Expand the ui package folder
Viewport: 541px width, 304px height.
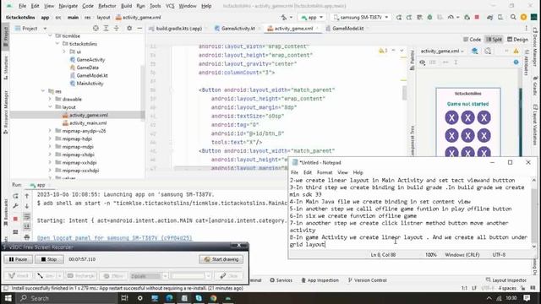pos(64,52)
